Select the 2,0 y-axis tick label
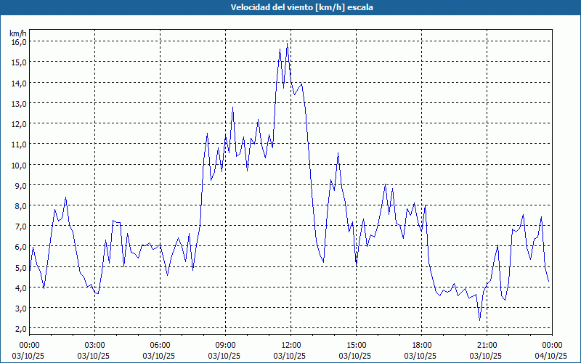581x363 pixels. click(18, 328)
